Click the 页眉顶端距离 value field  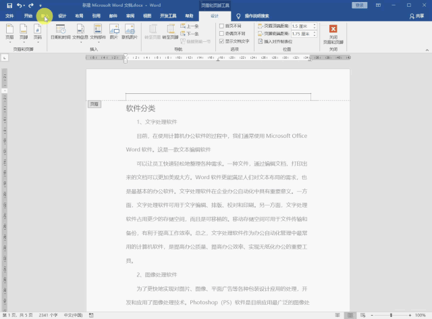coord(302,26)
